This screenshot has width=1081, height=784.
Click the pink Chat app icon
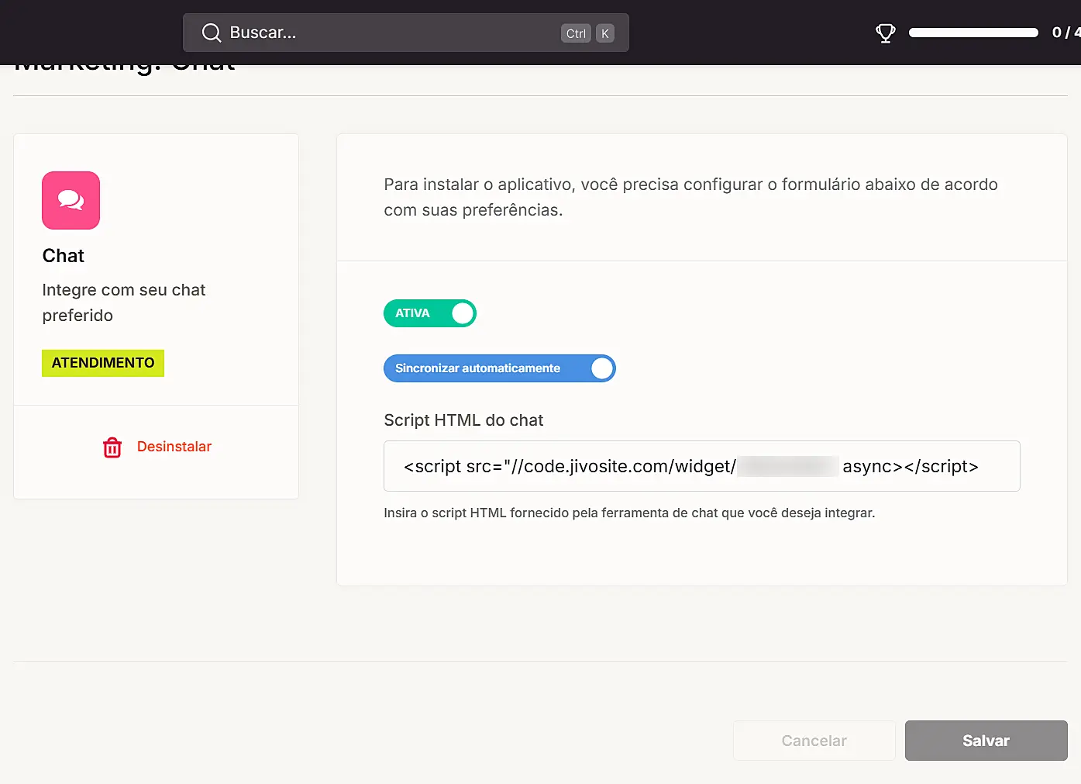[71, 200]
